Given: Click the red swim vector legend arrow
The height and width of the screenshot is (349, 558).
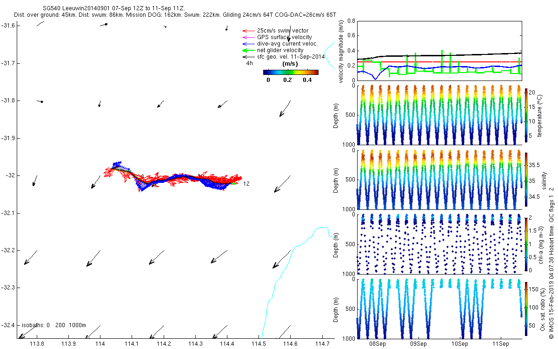Looking at the screenshot, I should tap(248, 31).
